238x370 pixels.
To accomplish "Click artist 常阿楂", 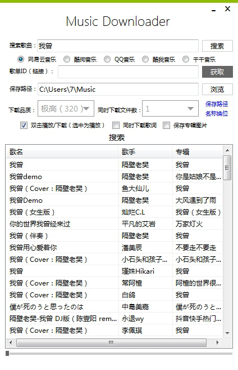I will (x=132, y=283).
